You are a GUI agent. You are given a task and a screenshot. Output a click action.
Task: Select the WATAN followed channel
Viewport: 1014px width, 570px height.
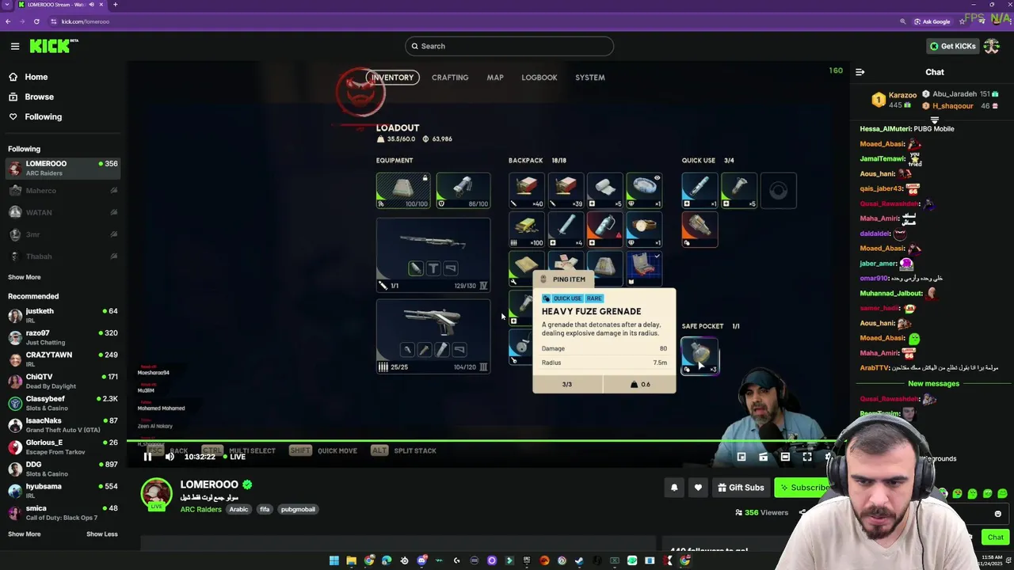click(x=63, y=212)
